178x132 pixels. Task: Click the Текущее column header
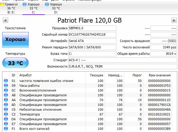point(95,75)
